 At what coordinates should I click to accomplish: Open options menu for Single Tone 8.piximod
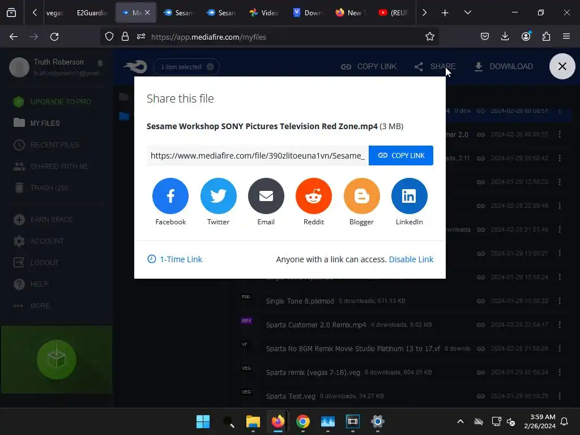pos(560,301)
